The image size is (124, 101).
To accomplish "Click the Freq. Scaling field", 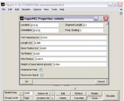I will 92,31.
